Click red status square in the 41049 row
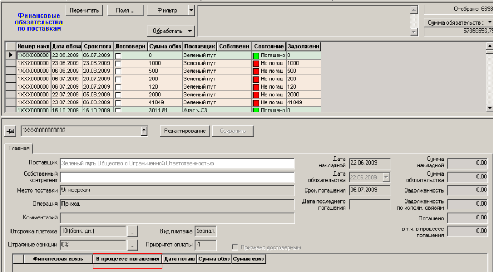Image resolution: width=494 pixels, height=273 pixels. pyautogui.click(x=256, y=103)
